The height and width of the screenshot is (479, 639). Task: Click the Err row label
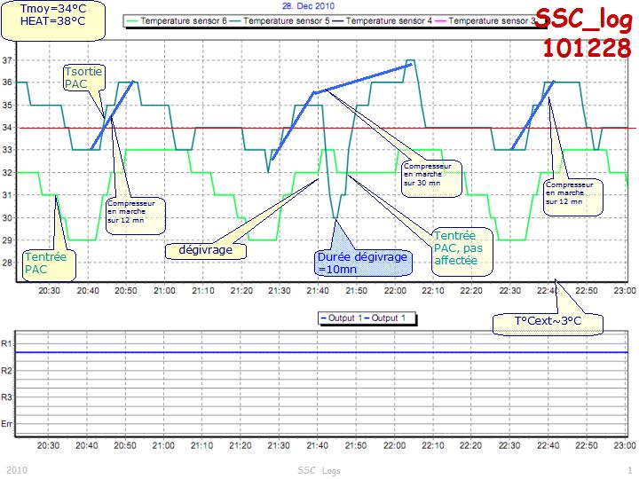pos(7,423)
